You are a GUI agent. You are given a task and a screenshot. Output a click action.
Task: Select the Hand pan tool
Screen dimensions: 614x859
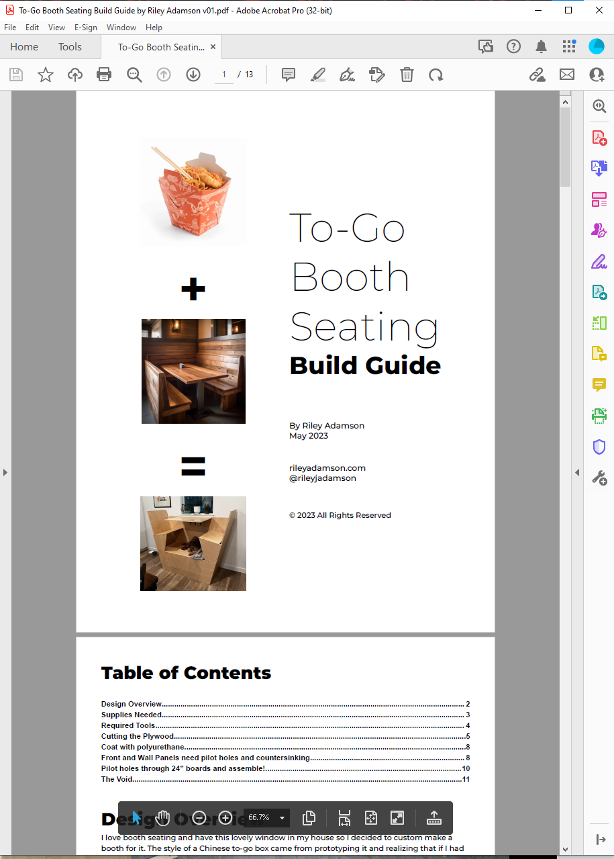(x=162, y=817)
